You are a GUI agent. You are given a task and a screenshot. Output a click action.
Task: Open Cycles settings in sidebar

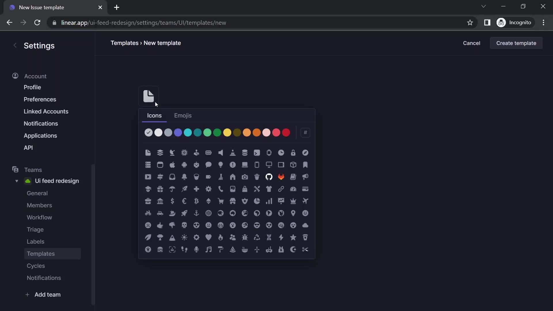coord(36,266)
